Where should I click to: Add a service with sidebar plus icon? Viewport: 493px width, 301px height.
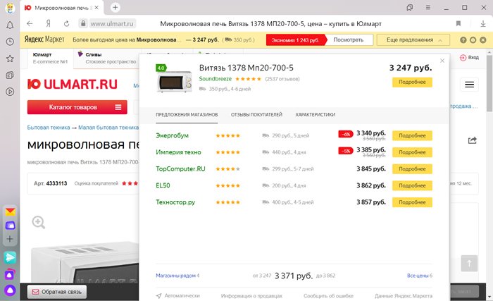[x=10, y=239]
